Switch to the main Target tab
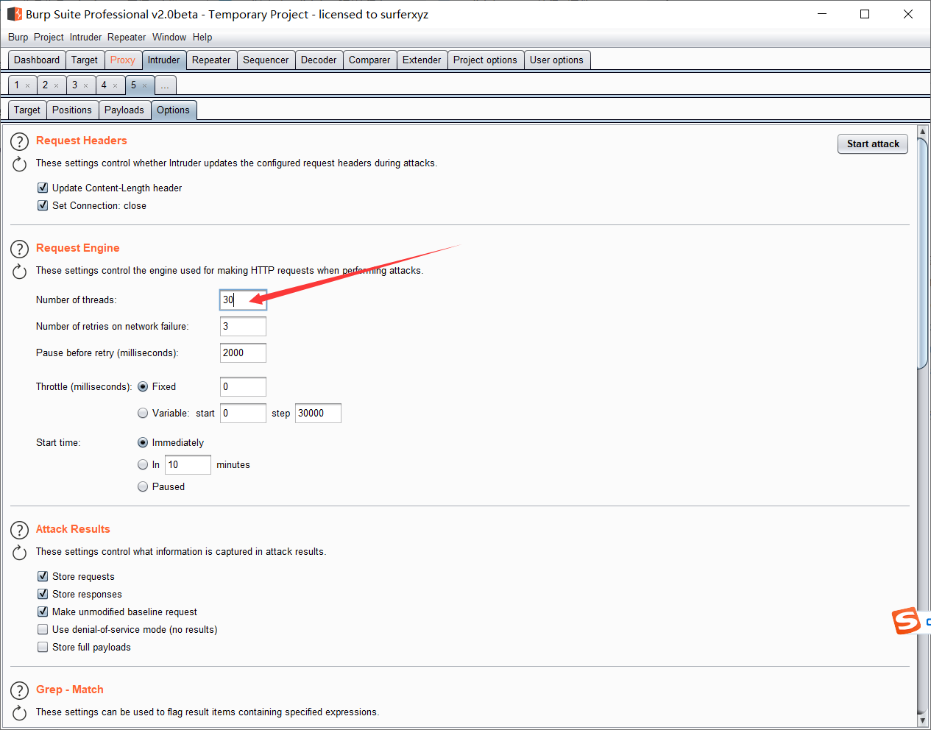Viewport: 931px width, 730px height. coord(85,60)
